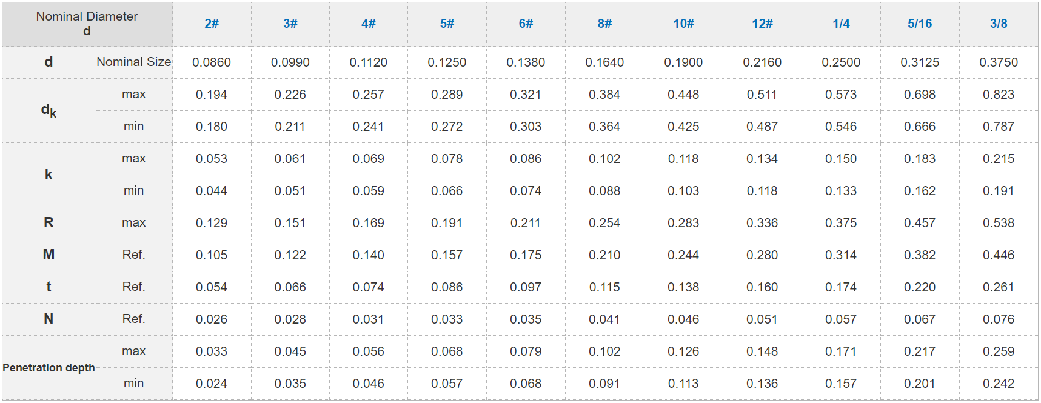1041x403 pixels.
Task: Open the 3/8 column header link
Action: point(999,24)
